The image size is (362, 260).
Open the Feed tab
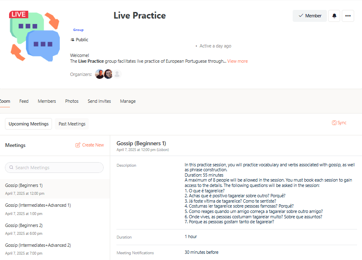click(x=24, y=101)
